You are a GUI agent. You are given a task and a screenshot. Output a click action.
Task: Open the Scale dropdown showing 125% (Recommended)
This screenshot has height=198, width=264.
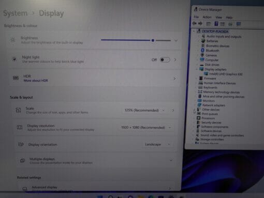(144, 110)
